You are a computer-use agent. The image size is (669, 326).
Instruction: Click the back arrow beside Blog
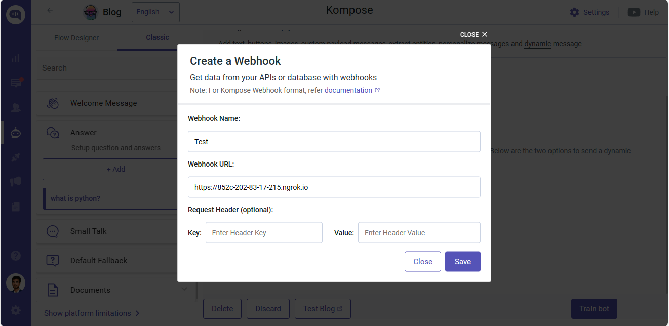[x=50, y=11]
